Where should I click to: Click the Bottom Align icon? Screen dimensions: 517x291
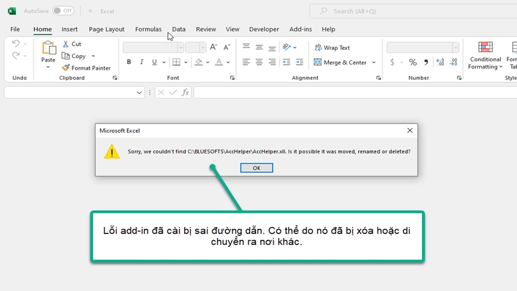click(272, 47)
